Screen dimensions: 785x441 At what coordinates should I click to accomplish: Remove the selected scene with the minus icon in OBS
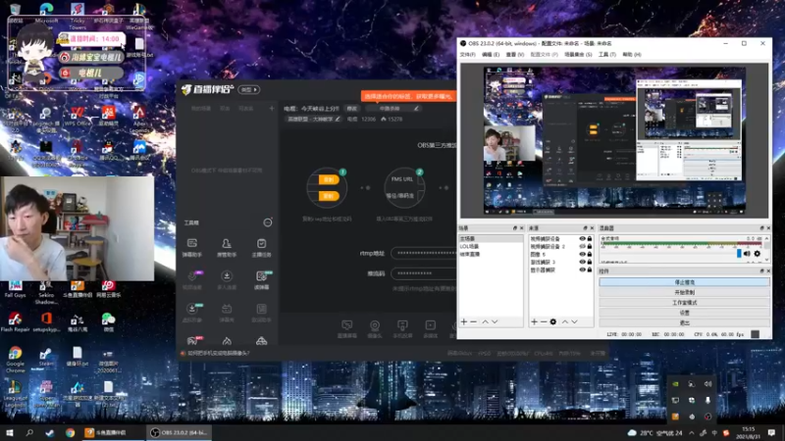coord(473,321)
